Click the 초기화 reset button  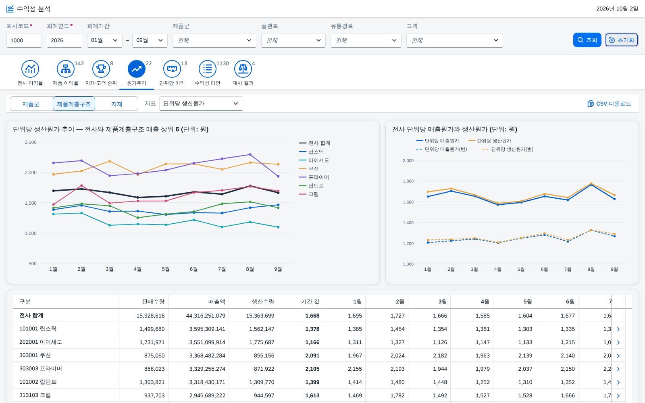(622, 40)
